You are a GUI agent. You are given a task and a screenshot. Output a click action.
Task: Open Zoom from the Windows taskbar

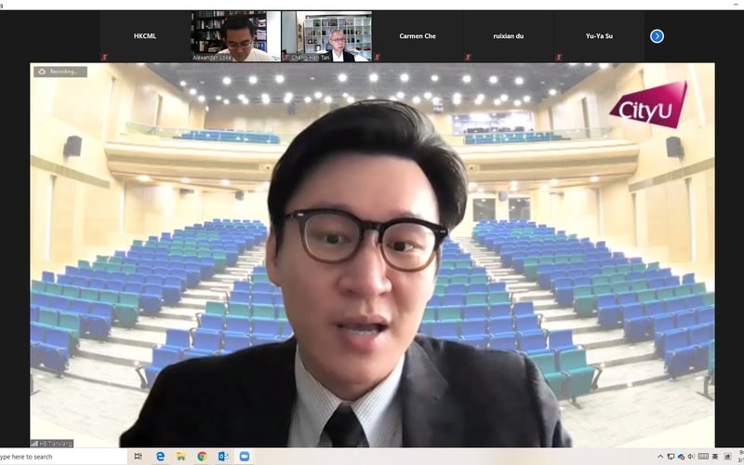coord(245,457)
